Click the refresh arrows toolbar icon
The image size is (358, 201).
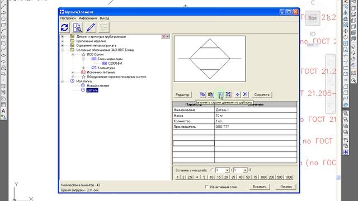(x=65, y=27)
